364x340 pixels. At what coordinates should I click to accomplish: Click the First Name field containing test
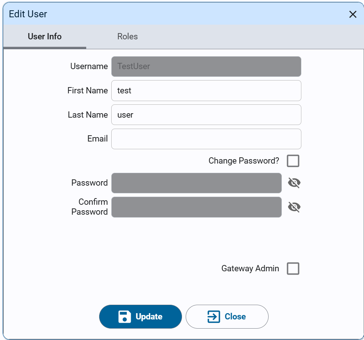click(206, 90)
